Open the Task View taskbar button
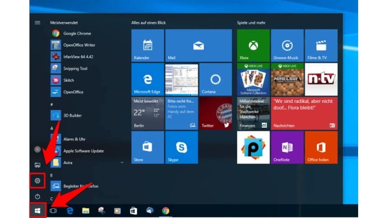The width and height of the screenshot is (387, 218). tap(53, 210)
